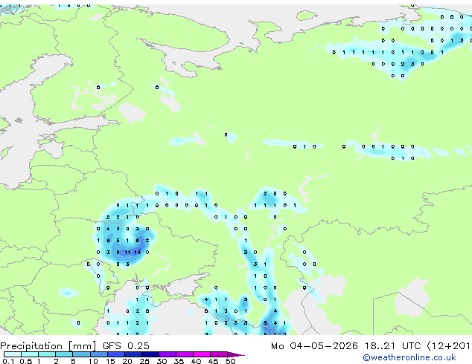Click legend swatch between 45 and 50

[219, 354]
